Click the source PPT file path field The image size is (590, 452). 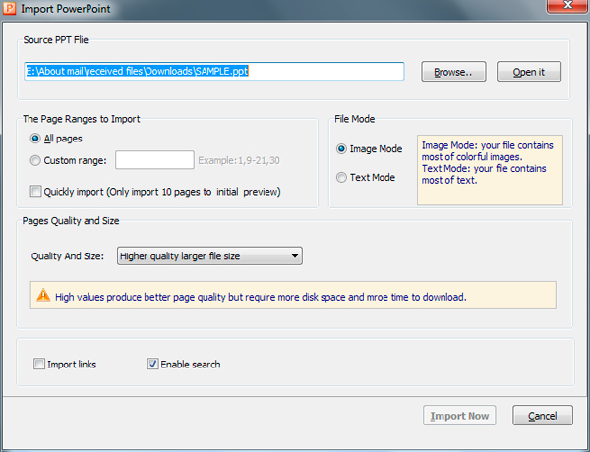tap(214, 71)
